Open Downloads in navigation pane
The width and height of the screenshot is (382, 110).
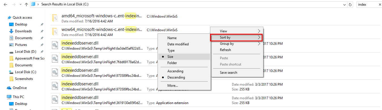(x=23, y=31)
